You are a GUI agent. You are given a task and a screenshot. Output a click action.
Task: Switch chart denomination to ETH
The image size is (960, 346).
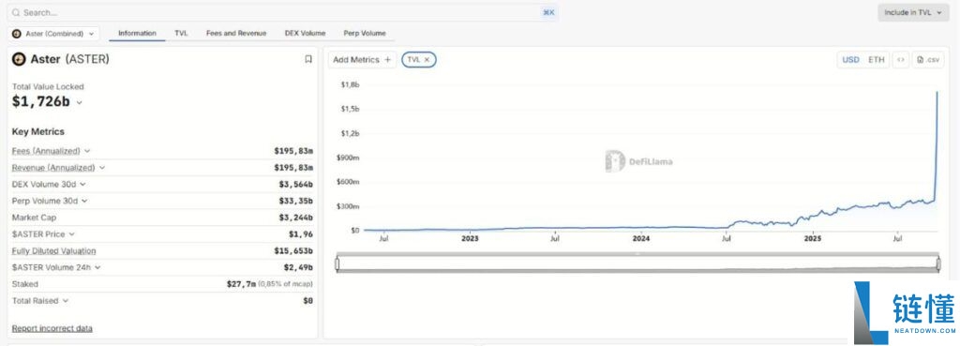tap(877, 59)
